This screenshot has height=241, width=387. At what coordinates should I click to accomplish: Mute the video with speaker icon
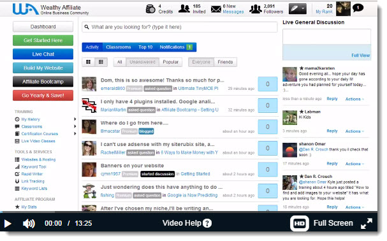(29, 224)
